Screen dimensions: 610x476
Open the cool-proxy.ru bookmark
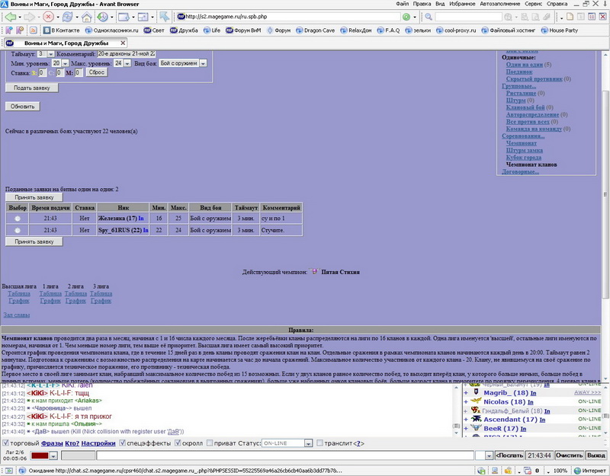[456, 30]
